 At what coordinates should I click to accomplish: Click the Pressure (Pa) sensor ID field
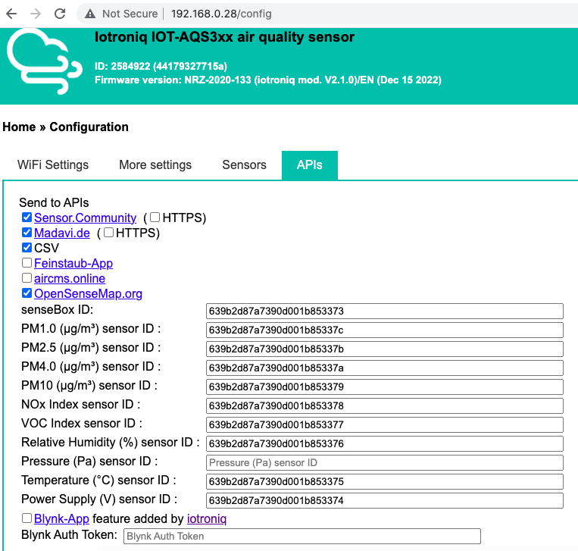(385, 462)
